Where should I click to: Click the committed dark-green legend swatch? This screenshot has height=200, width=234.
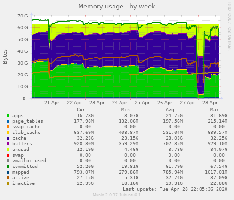click(8, 167)
